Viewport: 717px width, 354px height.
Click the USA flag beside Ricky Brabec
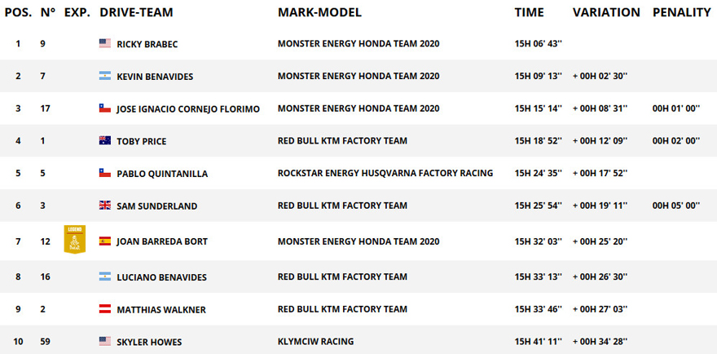(x=105, y=43)
